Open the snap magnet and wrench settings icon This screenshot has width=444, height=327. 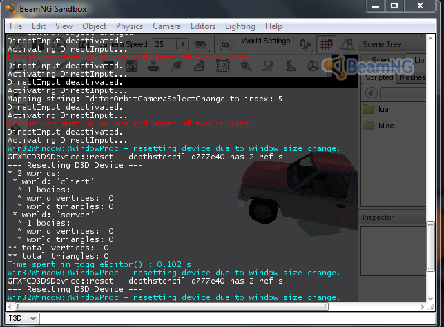(305, 44)
